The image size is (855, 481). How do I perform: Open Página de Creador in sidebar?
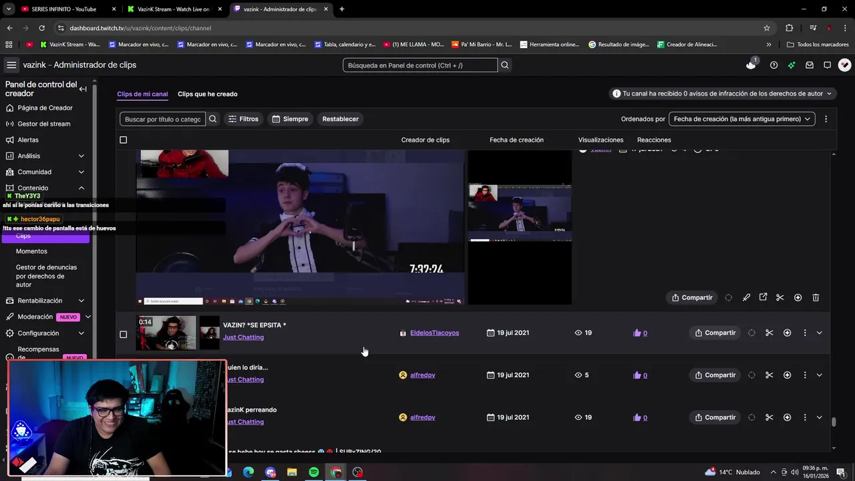[x=45, y=108]
